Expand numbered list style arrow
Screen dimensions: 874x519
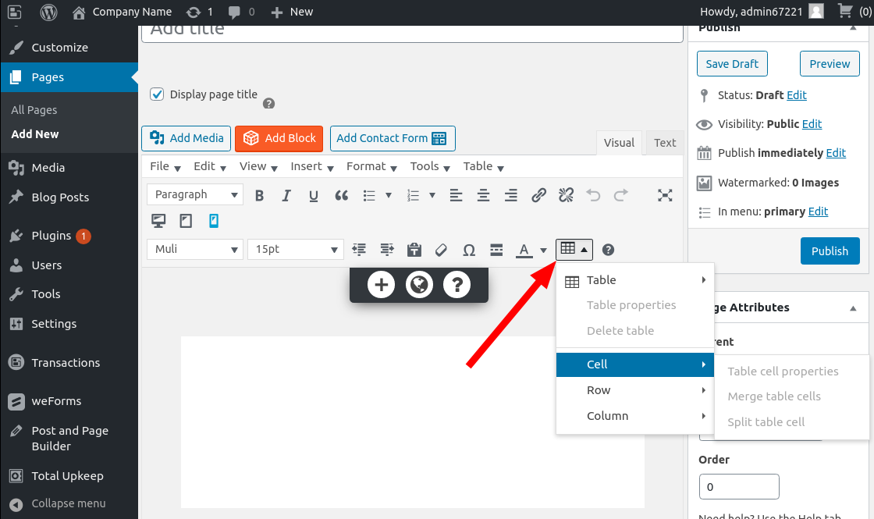[432, 195]
